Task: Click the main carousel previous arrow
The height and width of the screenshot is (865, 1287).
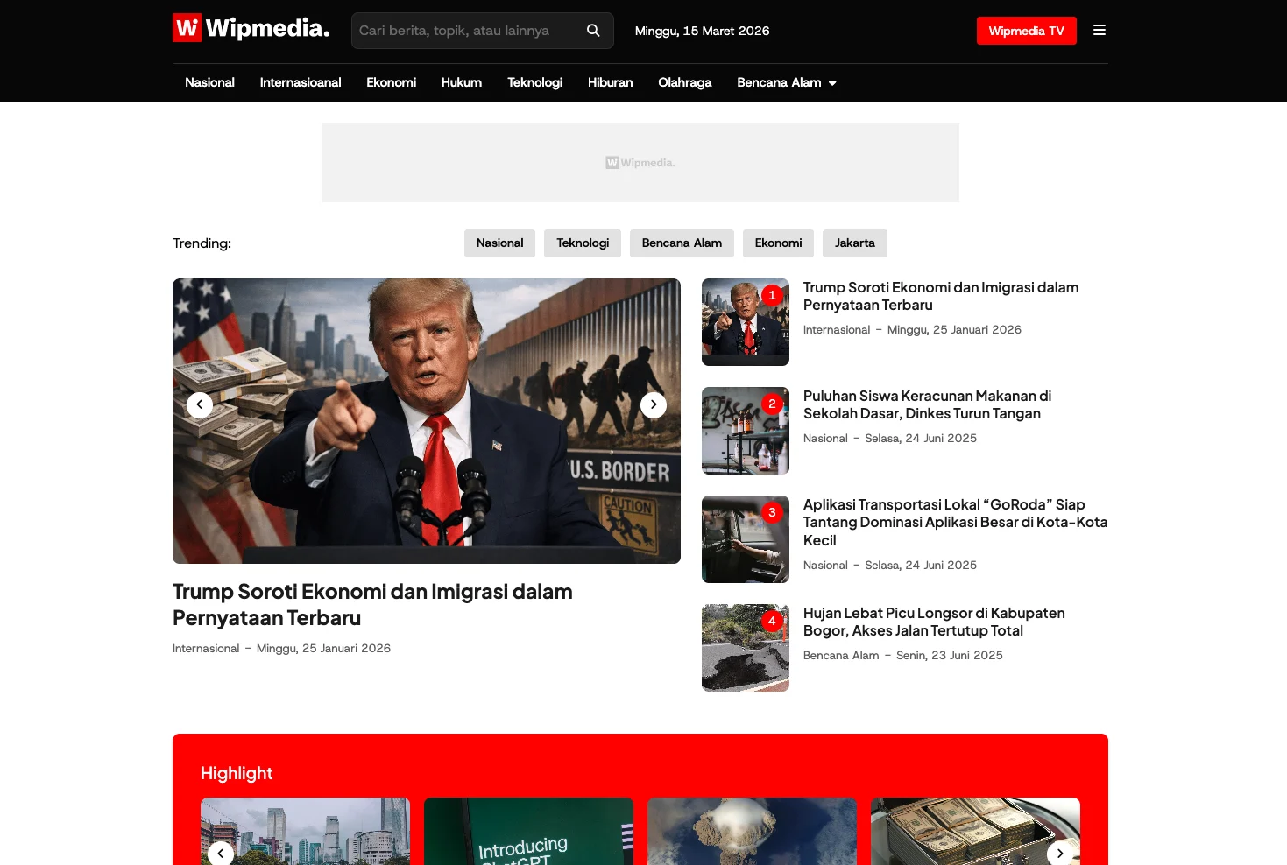Action: coord(199,404)
